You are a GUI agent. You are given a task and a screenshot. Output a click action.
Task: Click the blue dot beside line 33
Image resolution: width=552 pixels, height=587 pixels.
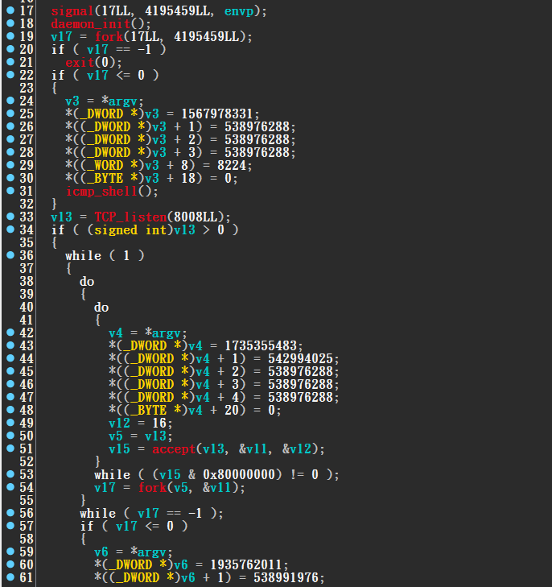click(10, 216)
